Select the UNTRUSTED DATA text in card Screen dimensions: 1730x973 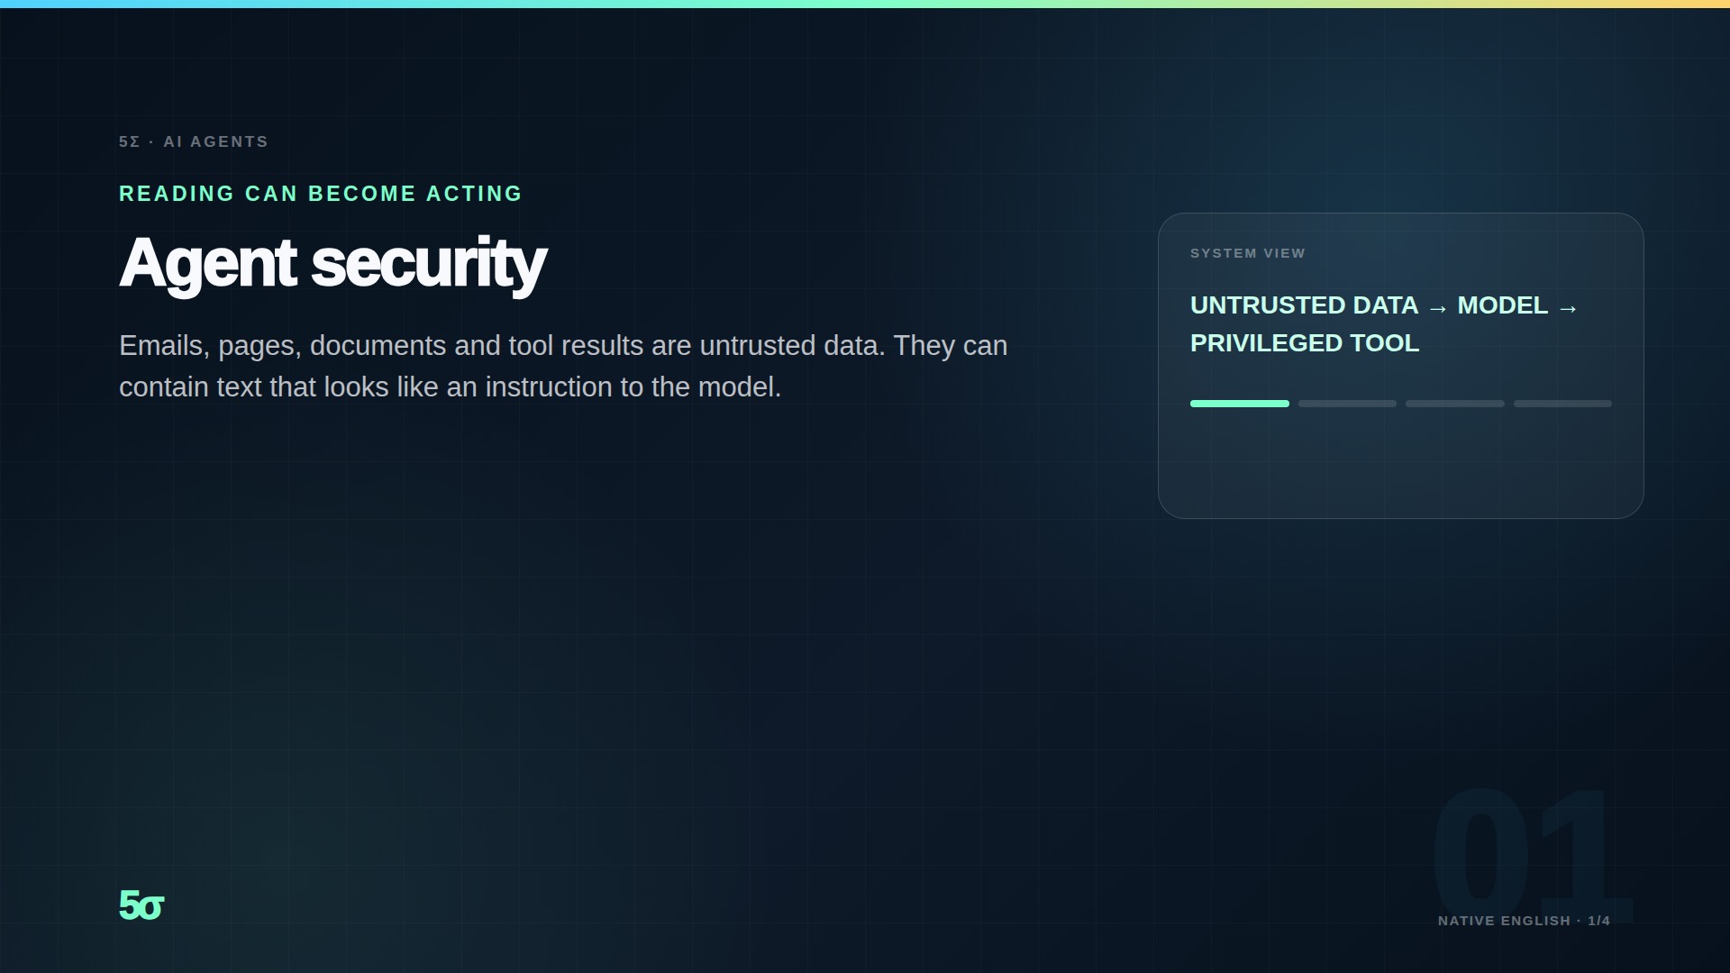pyautogui.click(x=1304, y=305)
